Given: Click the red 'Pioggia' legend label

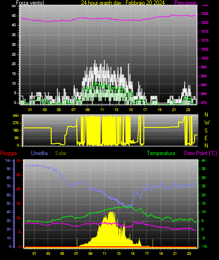Looking at the screenshot, I should click(x=8, y=153).
